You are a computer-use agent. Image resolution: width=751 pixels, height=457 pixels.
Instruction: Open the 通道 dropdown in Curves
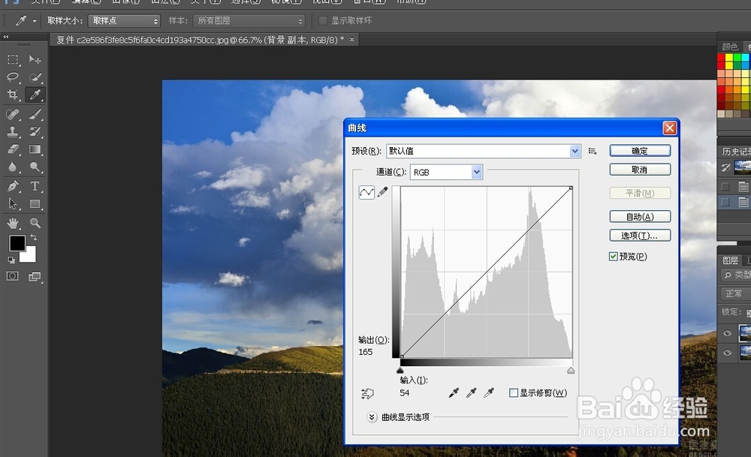tap(475, 172)
